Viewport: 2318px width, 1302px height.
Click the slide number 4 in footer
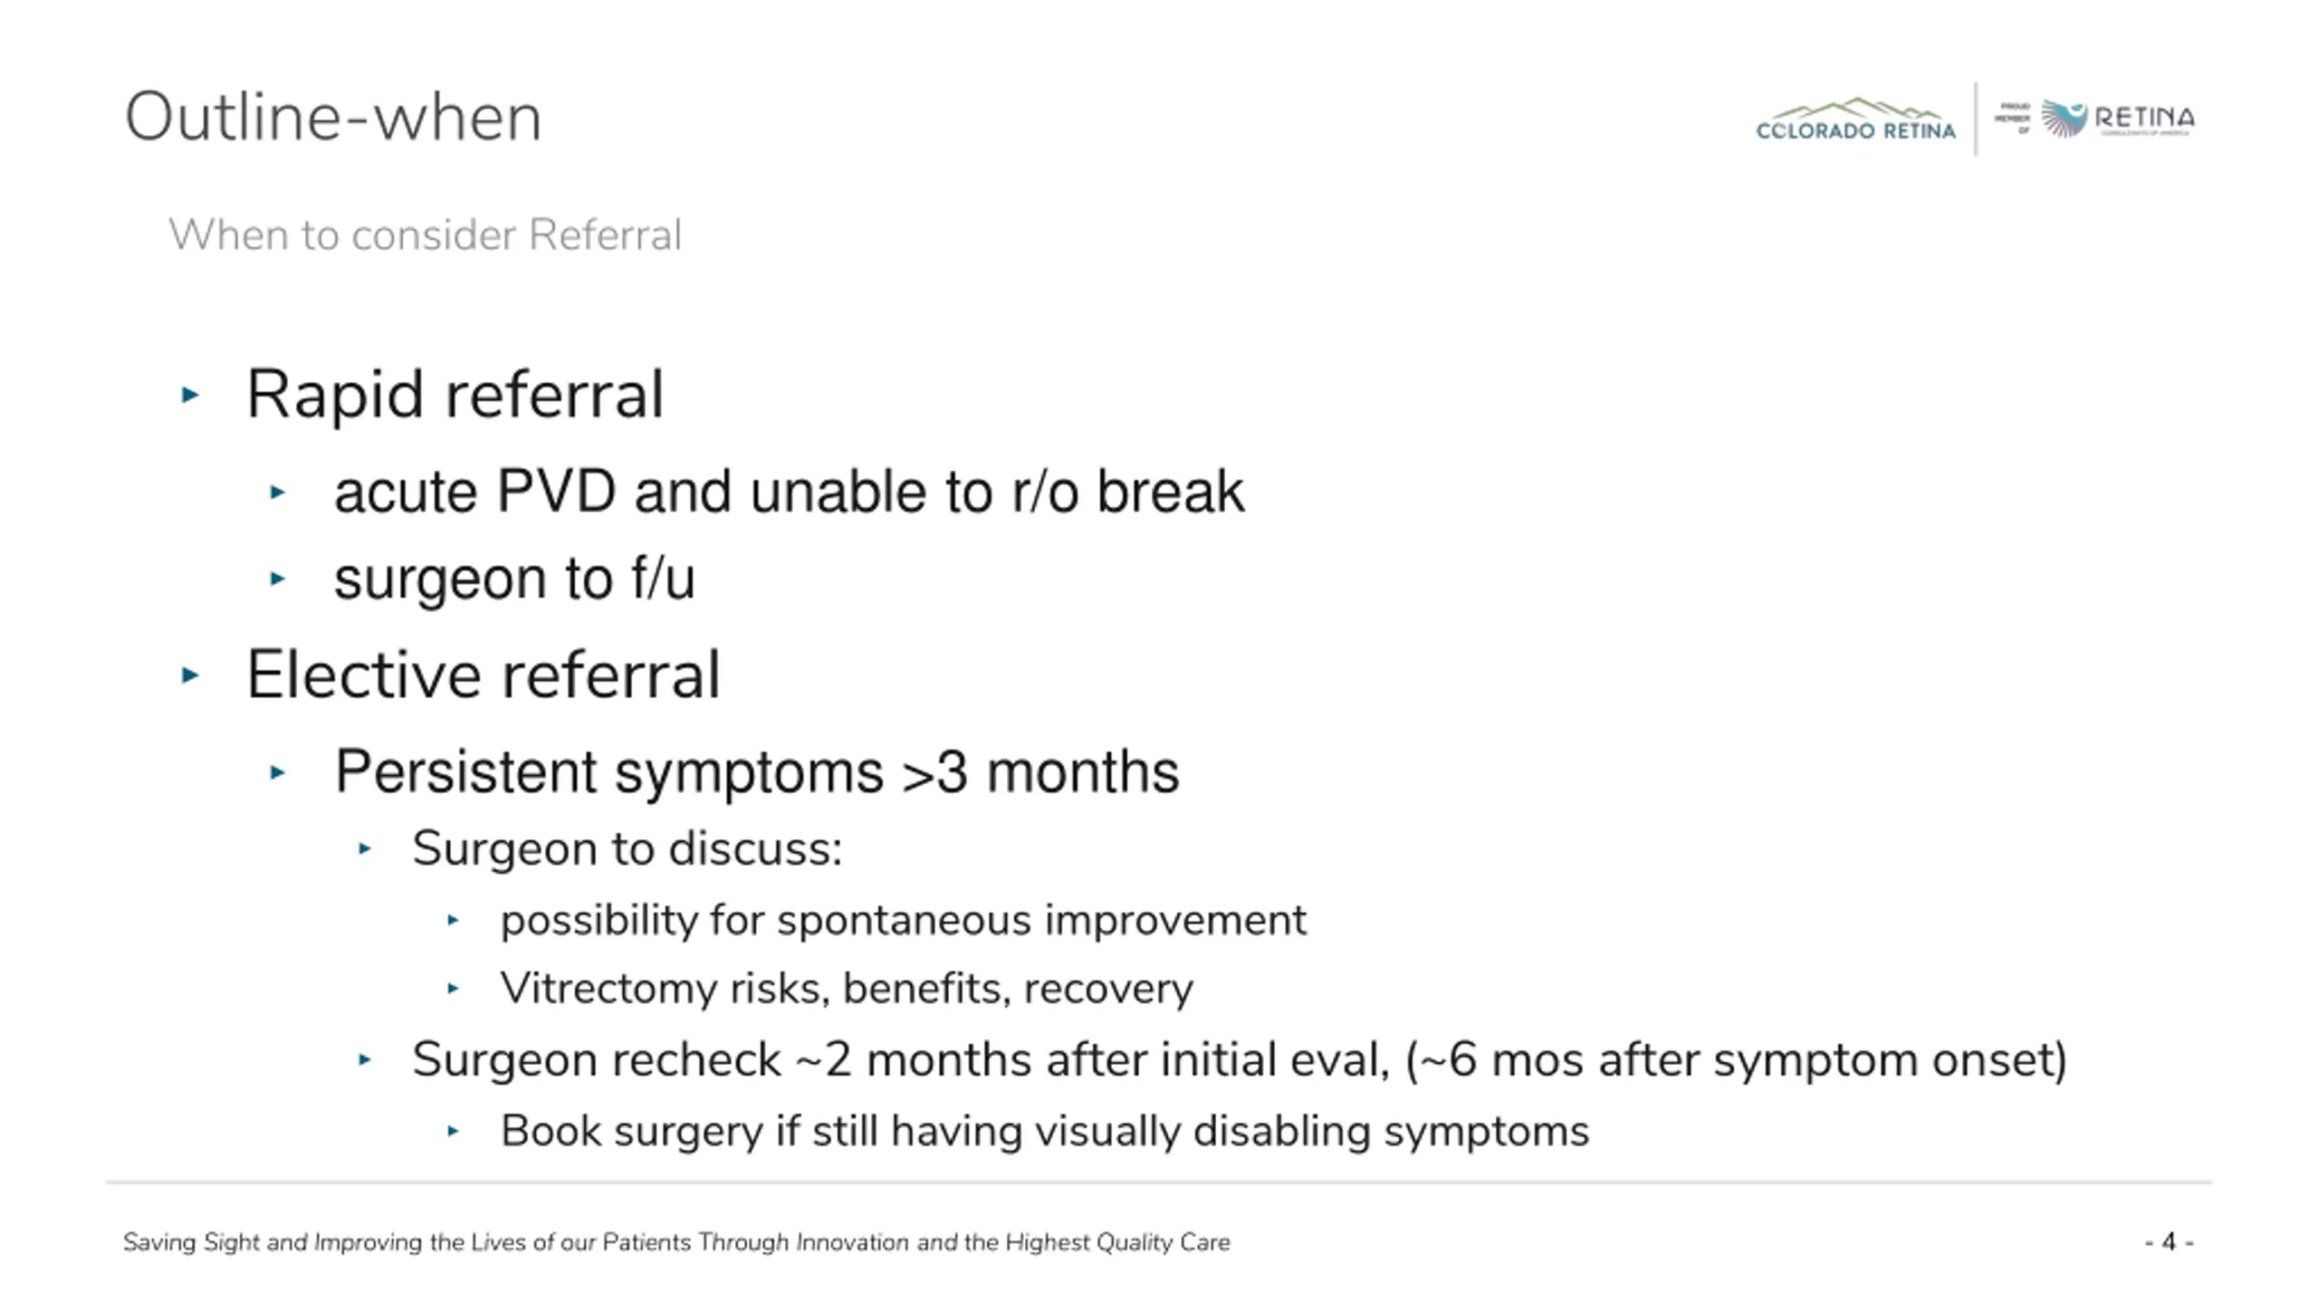[x=2169, y=1241]
